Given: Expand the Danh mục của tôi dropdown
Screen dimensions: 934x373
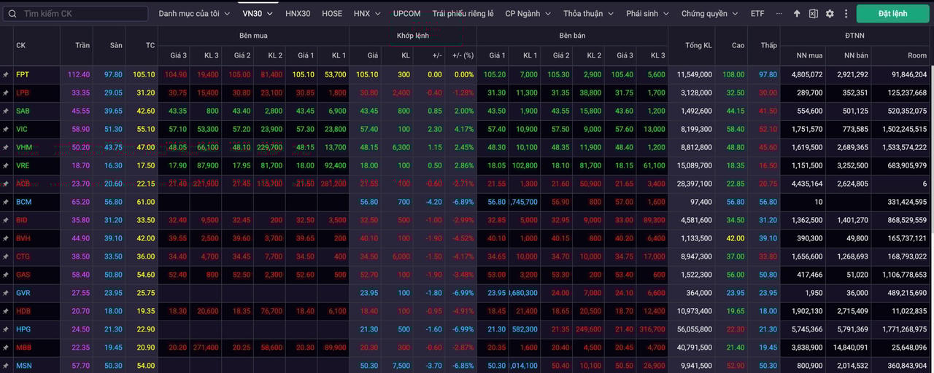Looking at the screenshot, I should (194, 14).
